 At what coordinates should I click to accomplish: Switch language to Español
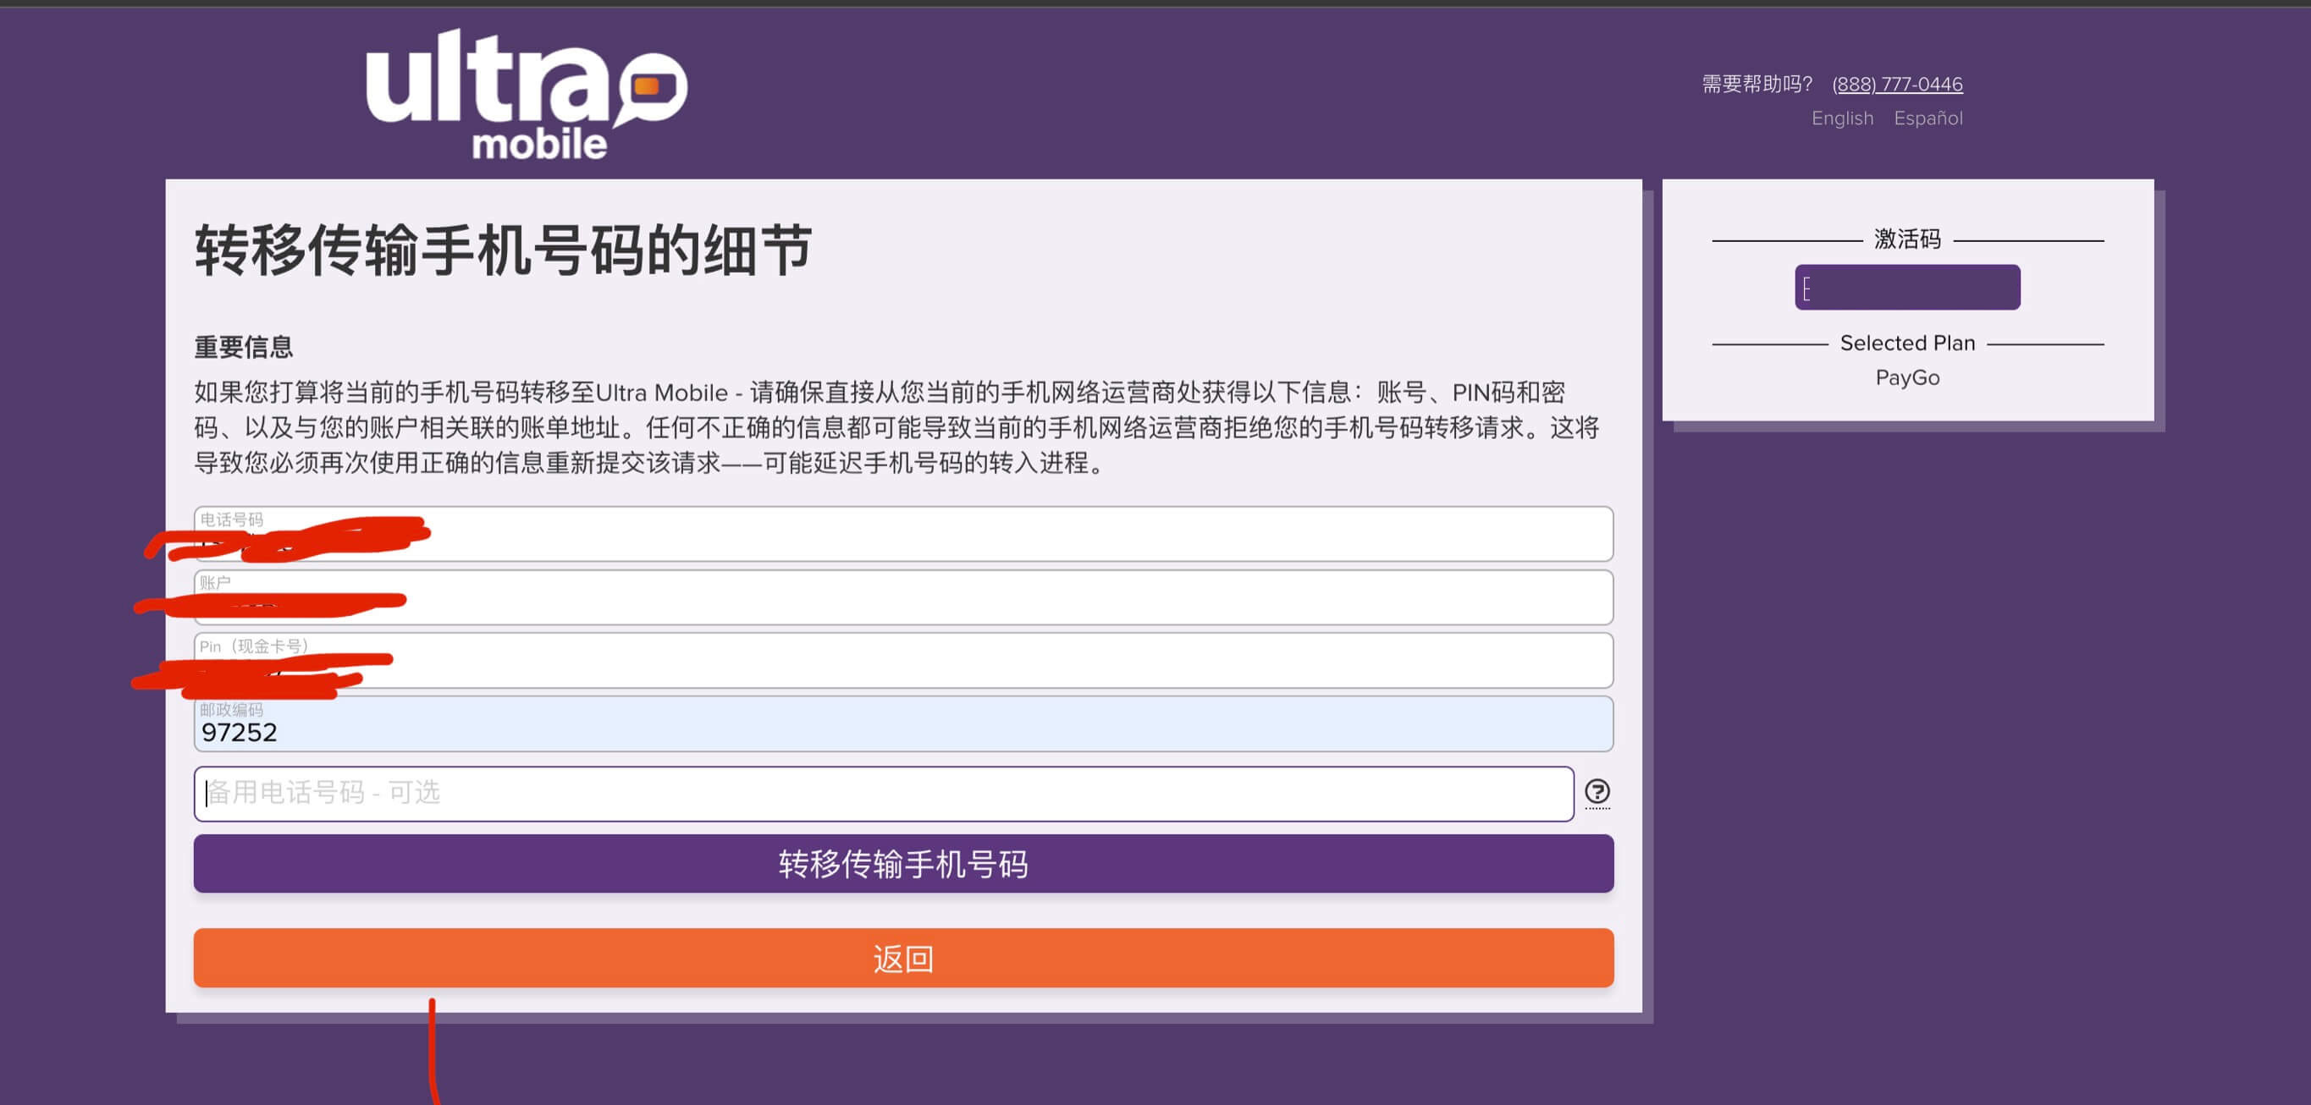[x=1928, y=118]
